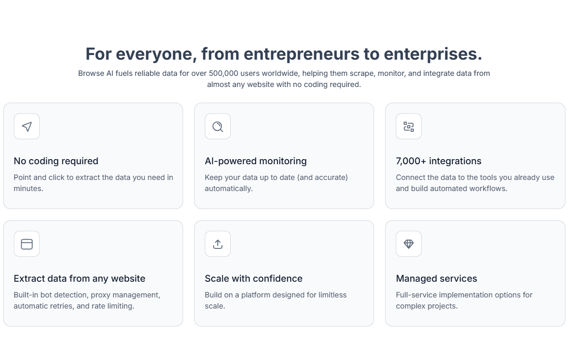Click the paper plane navigation icon
The image size is (571, 346).
pos(27,126)
